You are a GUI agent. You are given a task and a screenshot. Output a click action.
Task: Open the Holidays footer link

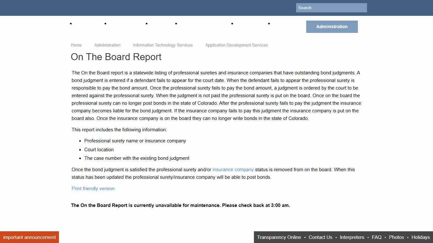(420, 237)
